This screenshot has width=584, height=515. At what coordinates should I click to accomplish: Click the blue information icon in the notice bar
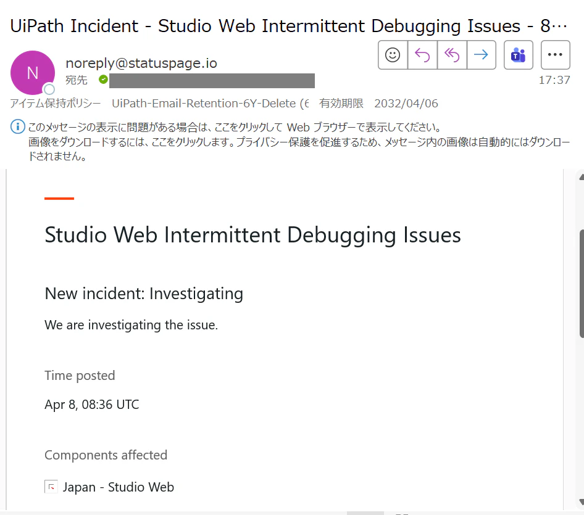point(17,127)
